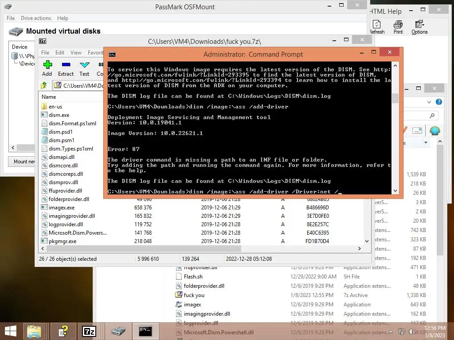The image size is (454, 340).
Task: Click the volume icon in system tray
Action: coord(412,332)
